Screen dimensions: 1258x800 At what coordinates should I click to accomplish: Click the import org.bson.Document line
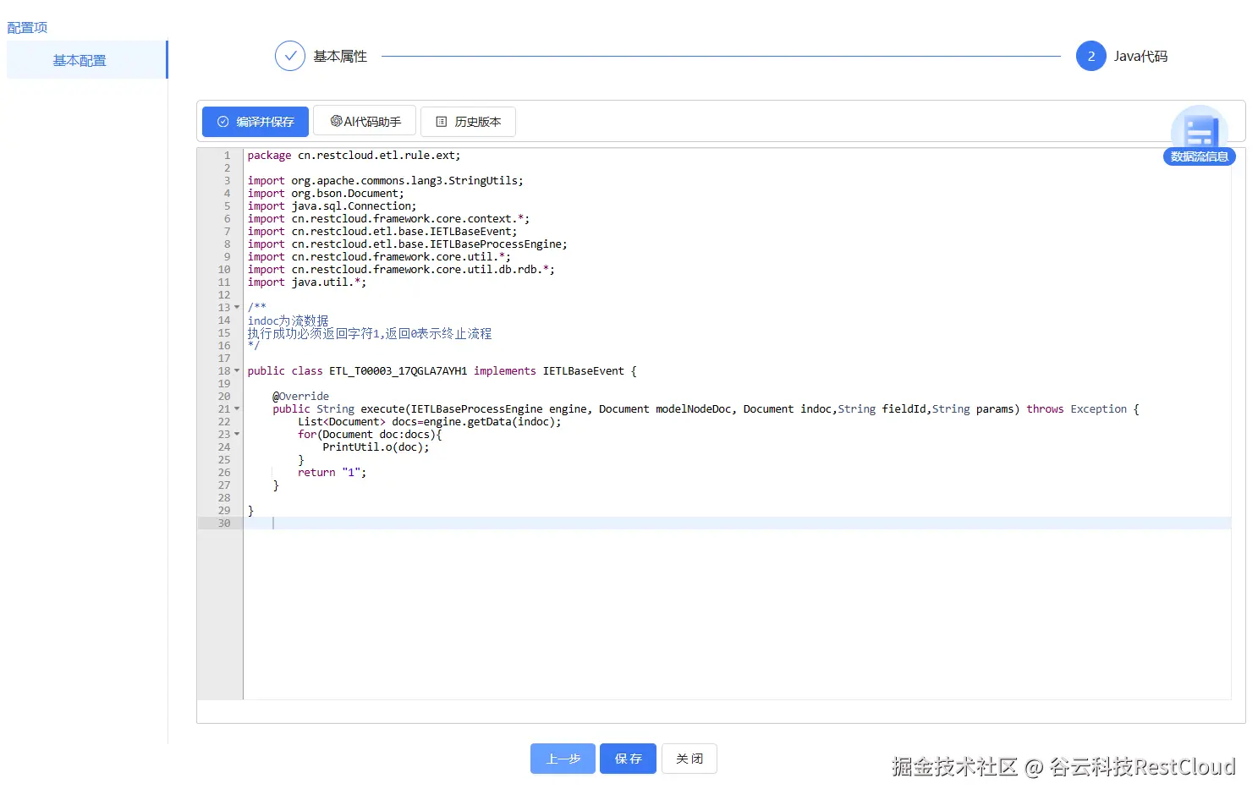(x=326, y=194)
